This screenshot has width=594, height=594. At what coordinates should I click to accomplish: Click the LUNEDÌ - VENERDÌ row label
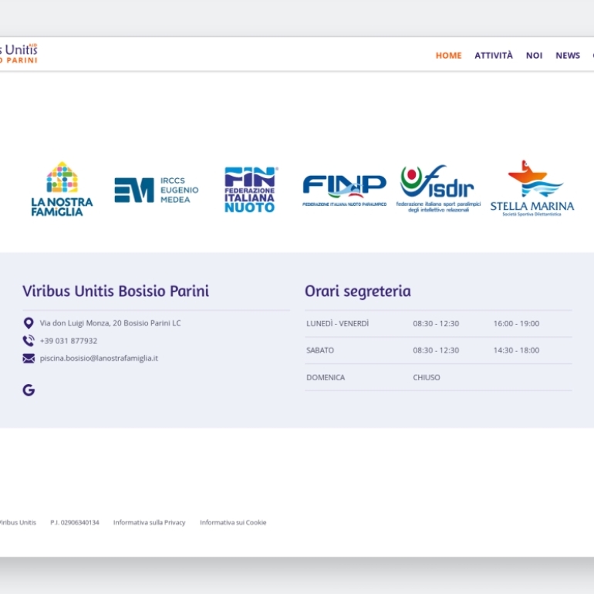338,323
